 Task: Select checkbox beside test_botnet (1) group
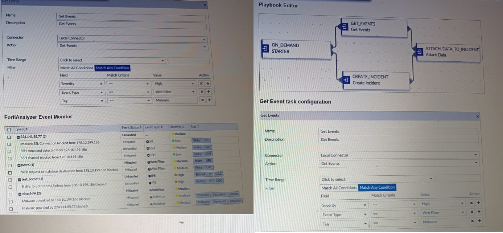(10, 179)
